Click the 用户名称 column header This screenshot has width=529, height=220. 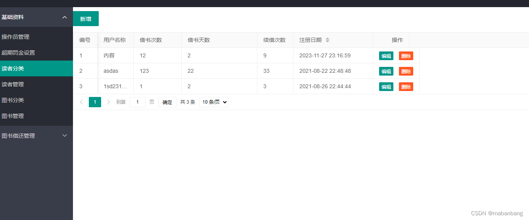click(115, 40)
